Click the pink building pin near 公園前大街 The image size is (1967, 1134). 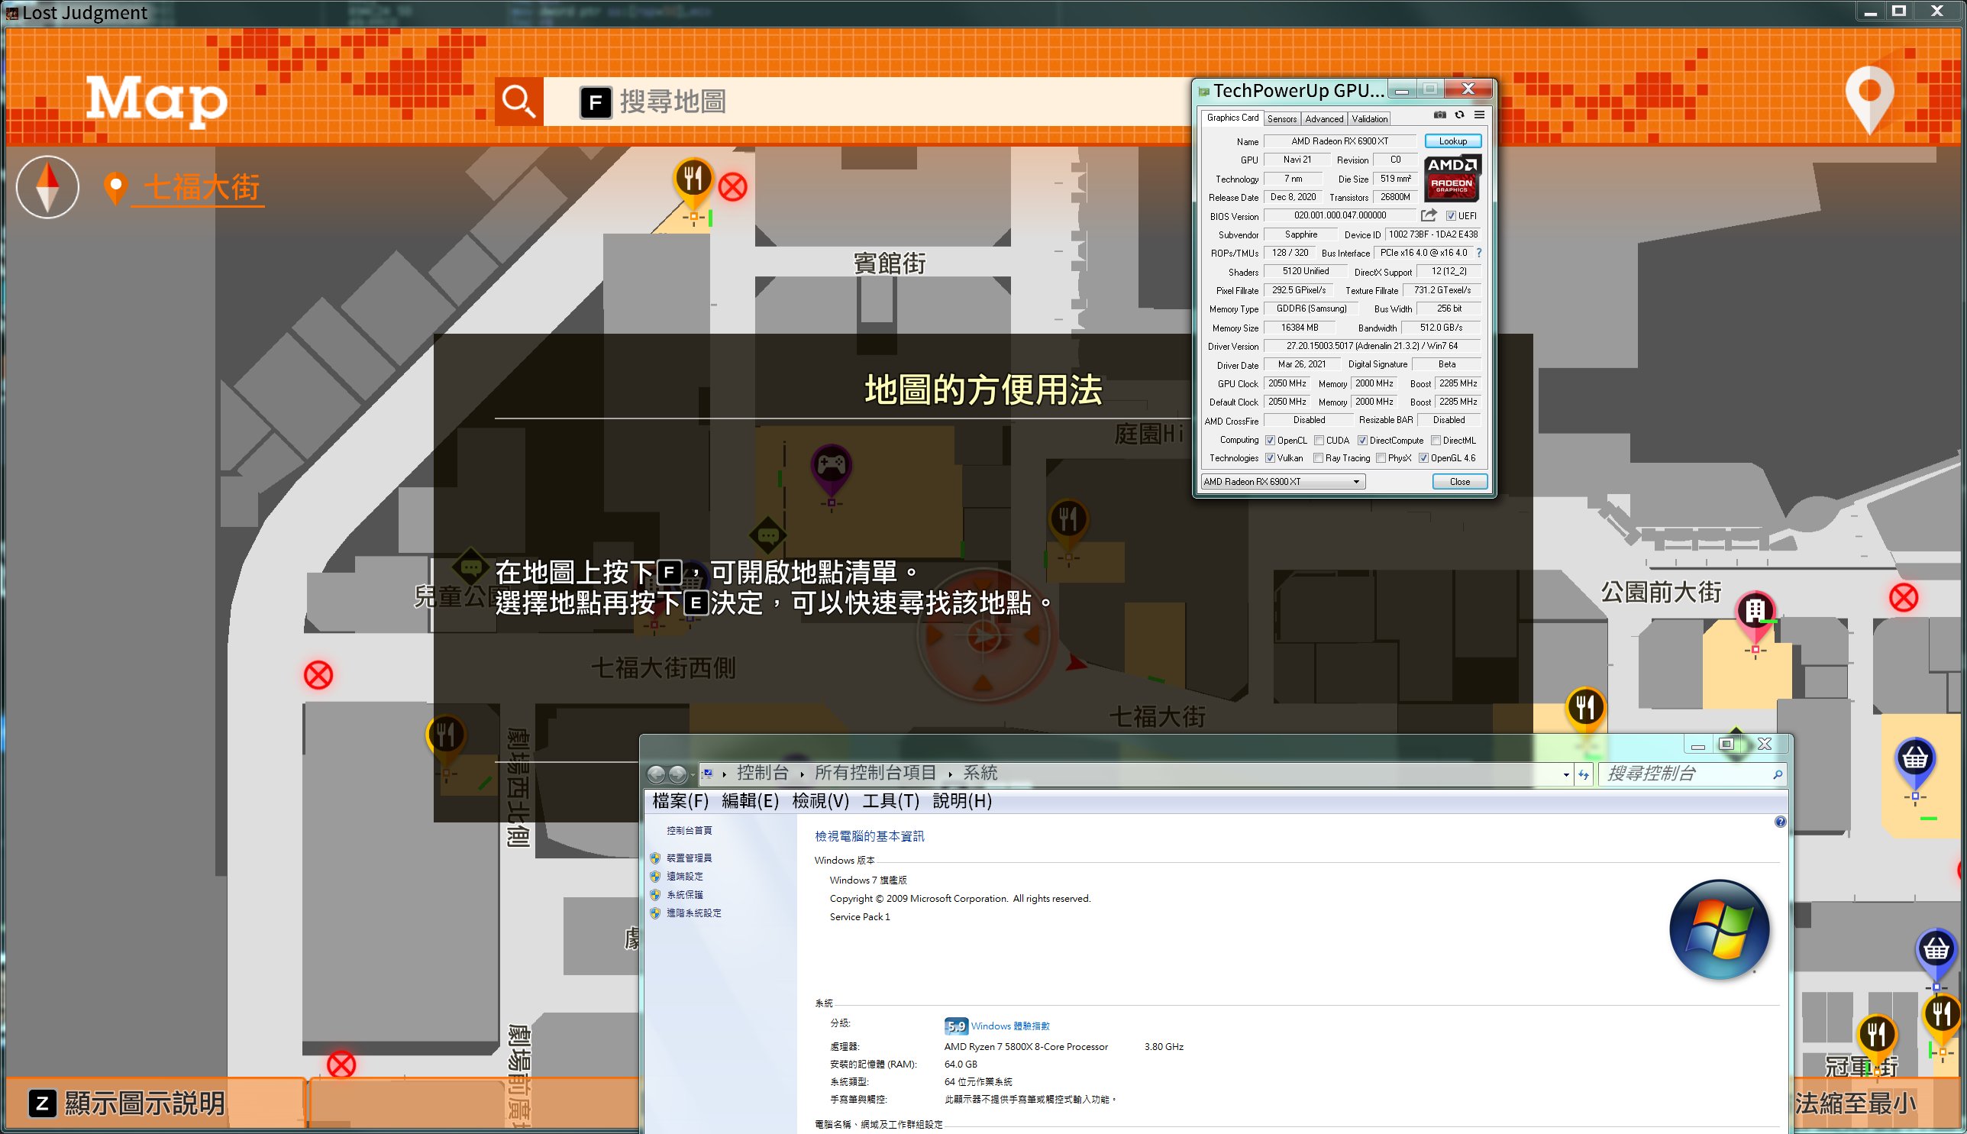pyautogui.click(x=1755, y=612)
